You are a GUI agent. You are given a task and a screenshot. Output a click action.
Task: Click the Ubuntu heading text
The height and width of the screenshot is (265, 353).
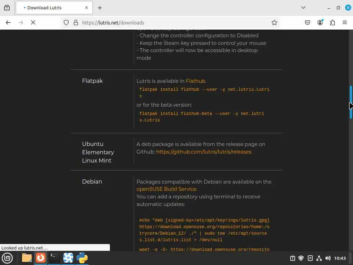[93, 144]
